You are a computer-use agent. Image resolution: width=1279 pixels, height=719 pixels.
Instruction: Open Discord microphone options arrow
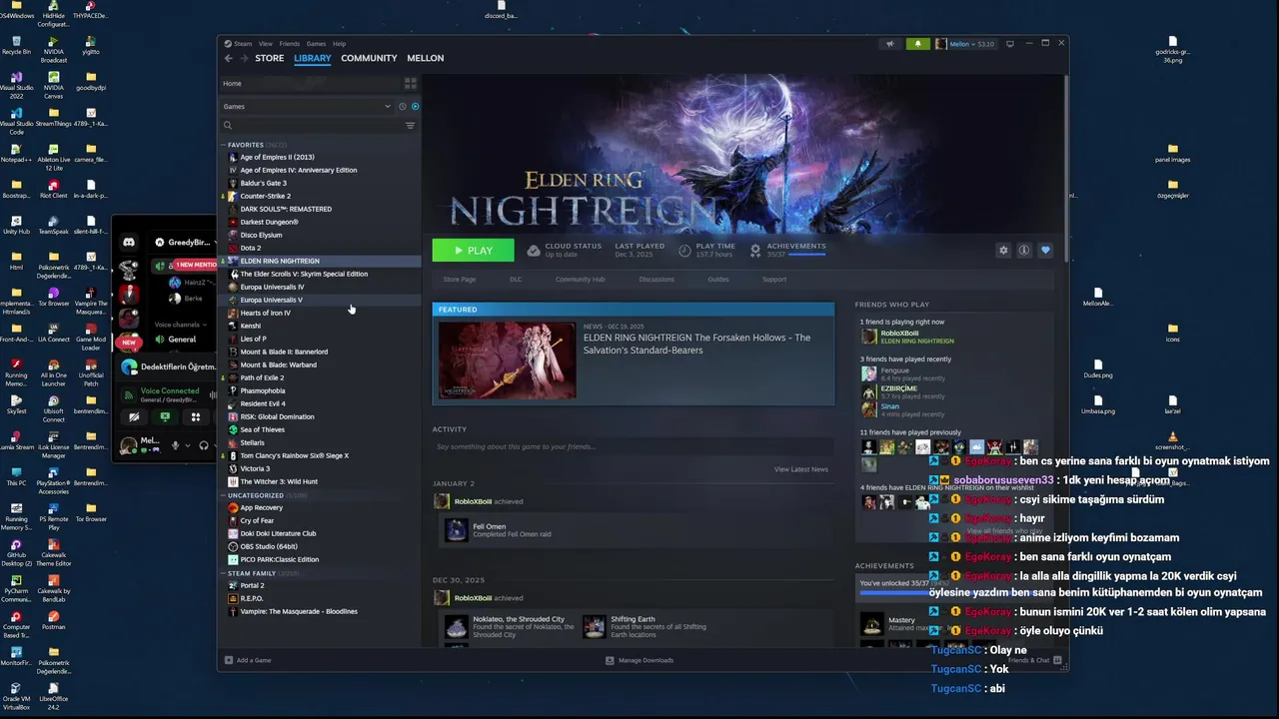(189, 445)
